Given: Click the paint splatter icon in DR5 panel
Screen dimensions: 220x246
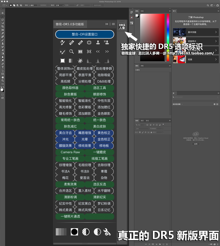Looking at the screenshot, I should tap(80, 61).
